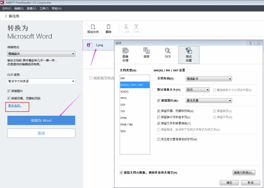The image size is (264, 188).
Task: Open the Image Processing (图像处理) settings tab icon
Action: 125,50
